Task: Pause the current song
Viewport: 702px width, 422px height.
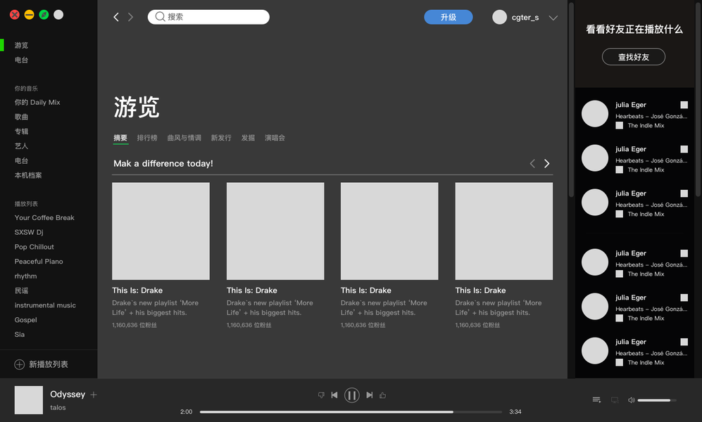Action: pos(352,395)
